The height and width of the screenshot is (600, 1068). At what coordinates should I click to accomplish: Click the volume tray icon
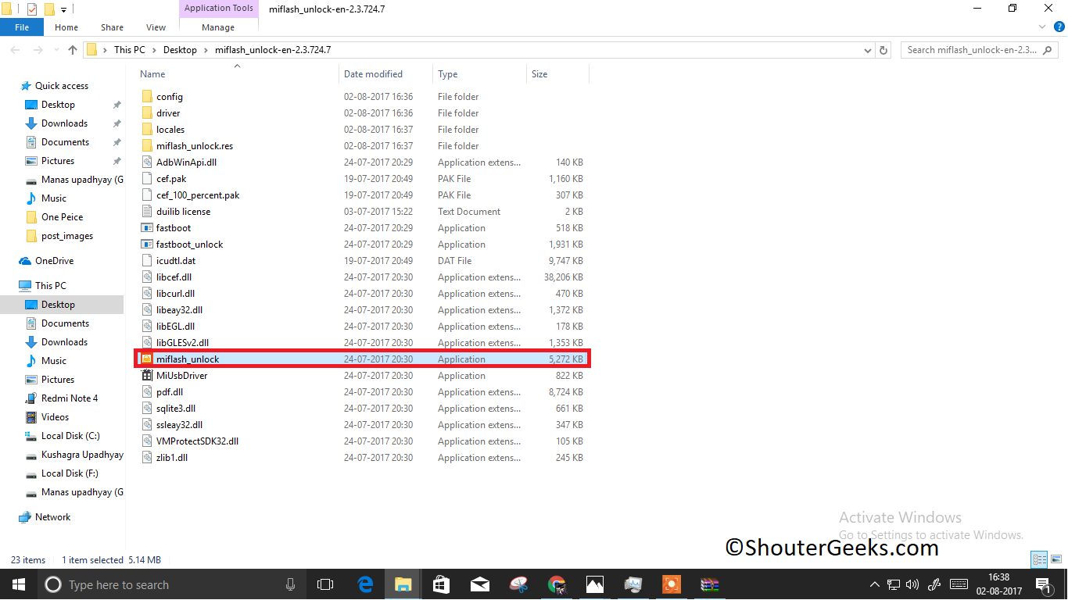coord(912,584)
